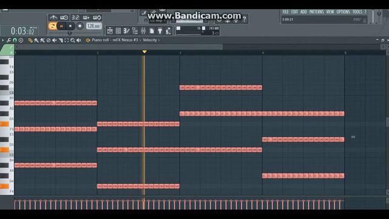The image size is (389, 219).
Task: Open the piano roll main menu arrow
Action: pos(2,40)
